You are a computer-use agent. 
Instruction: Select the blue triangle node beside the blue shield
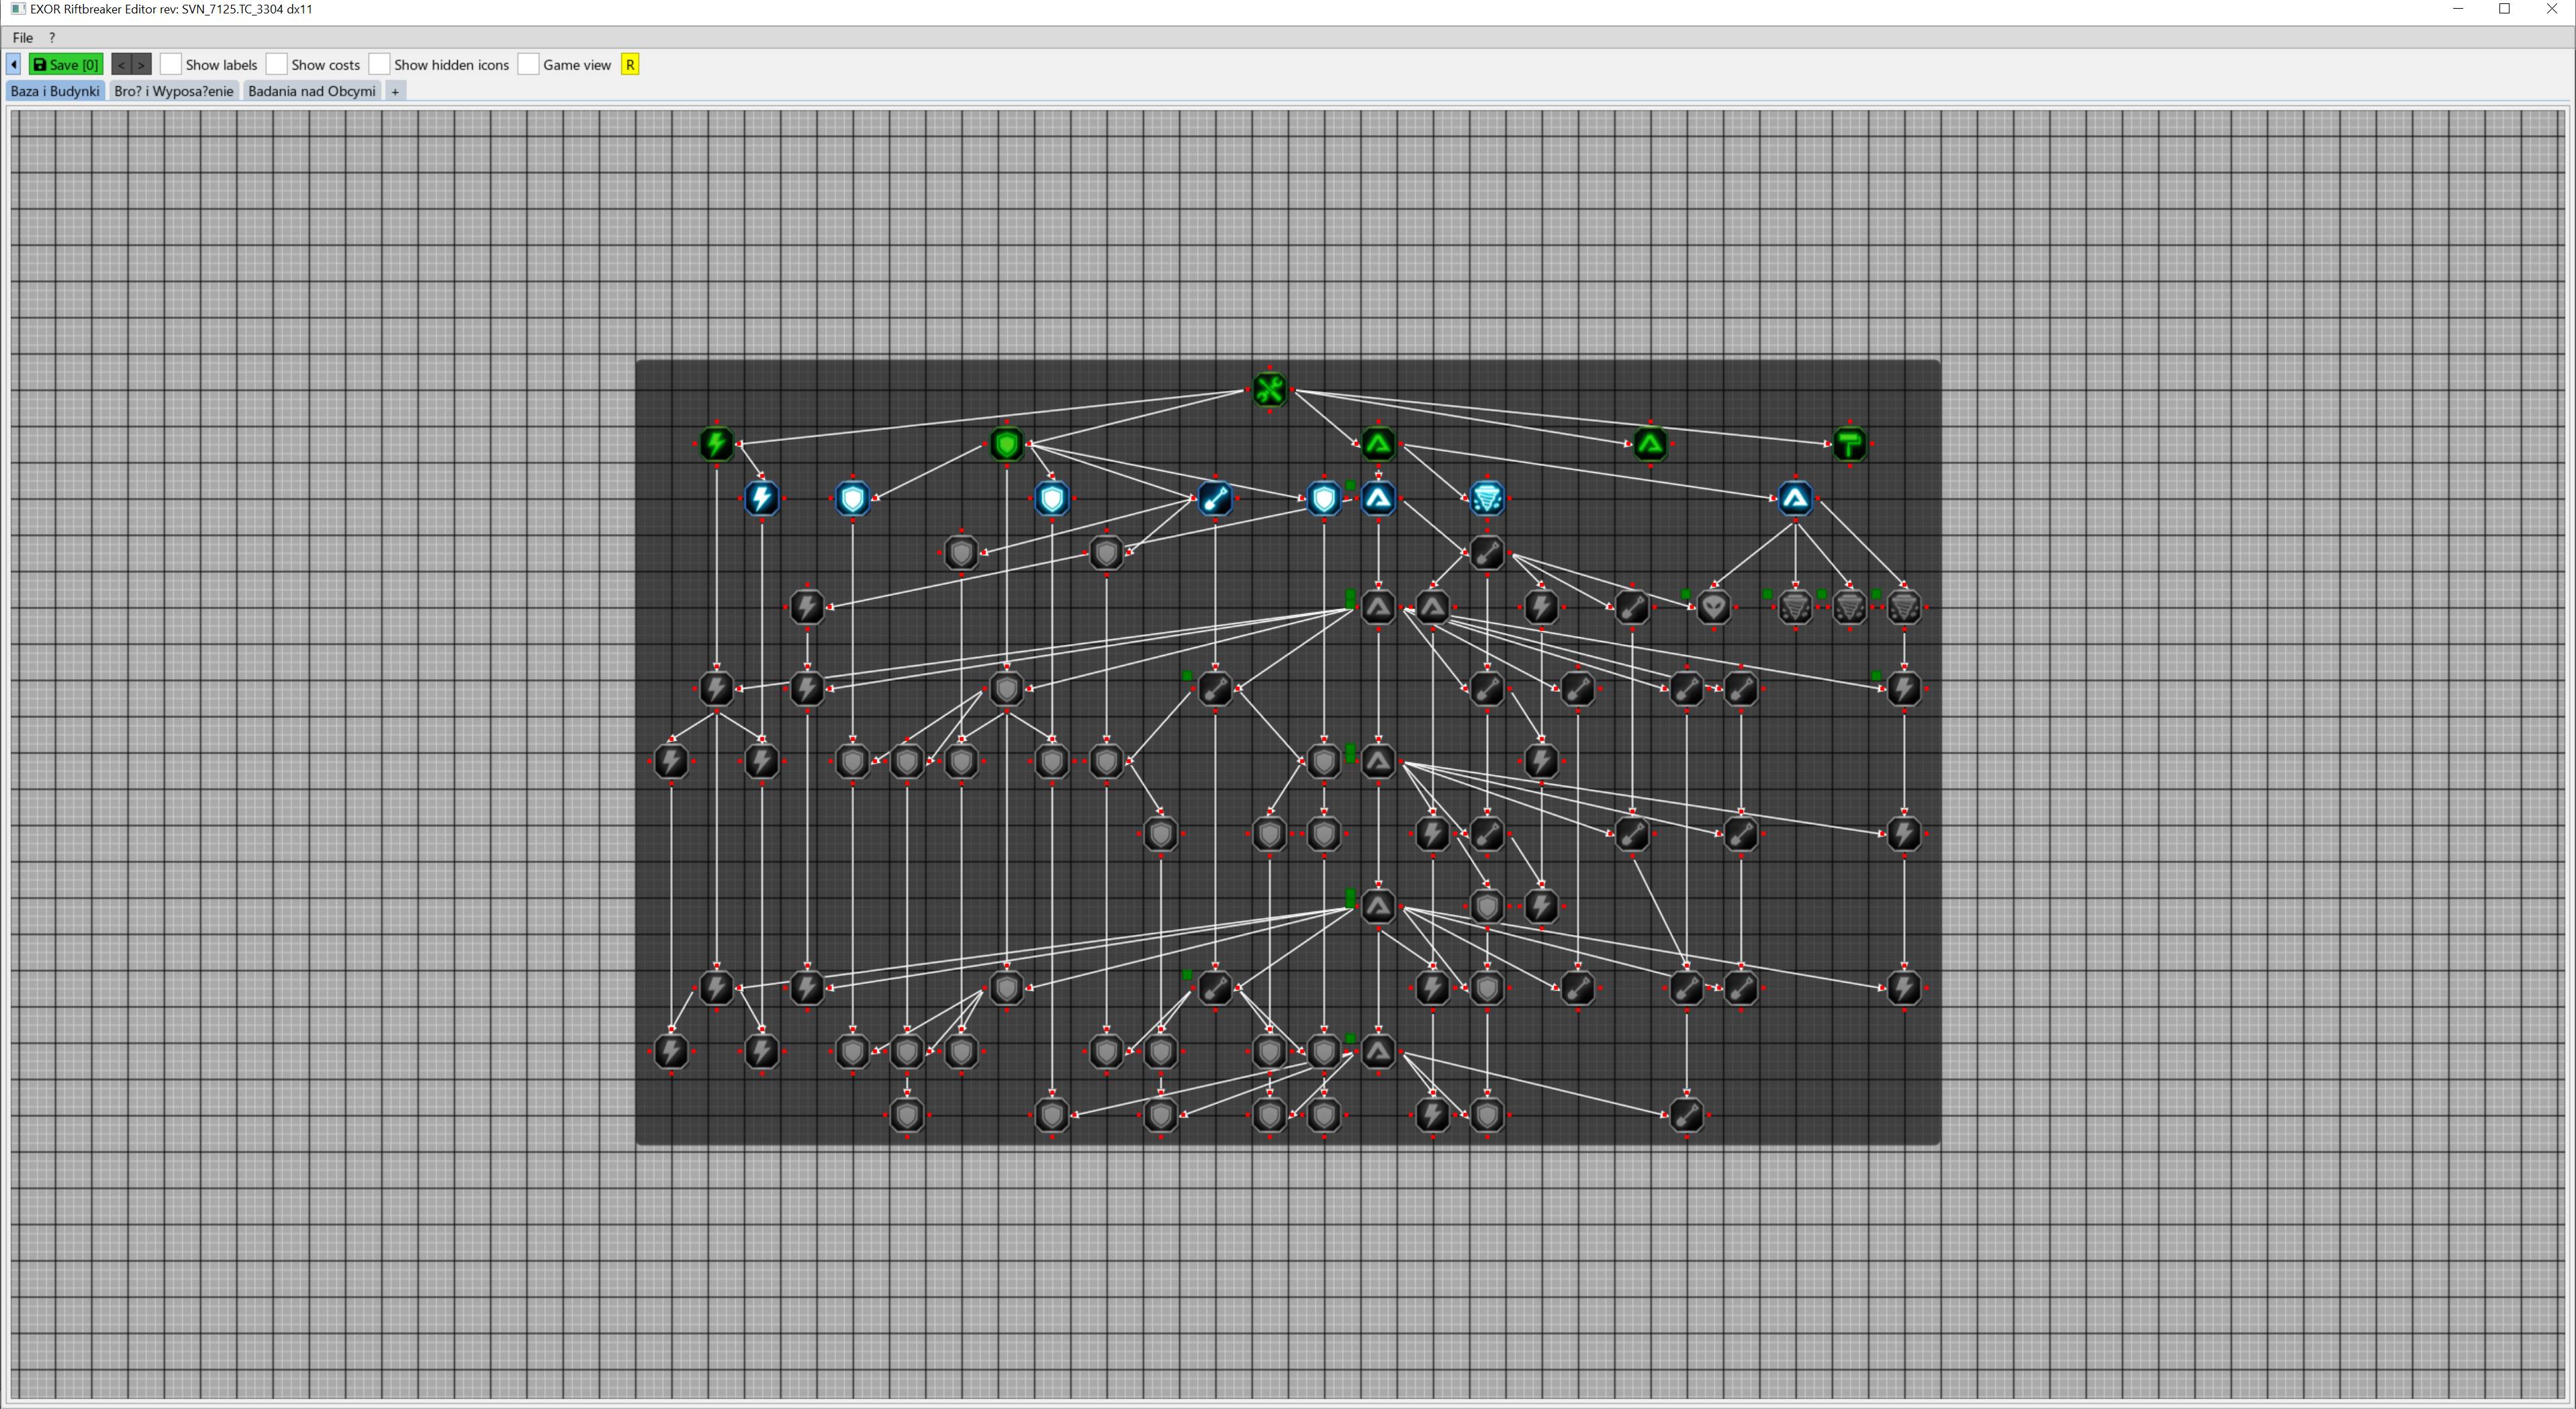(x=1378, y=498)
